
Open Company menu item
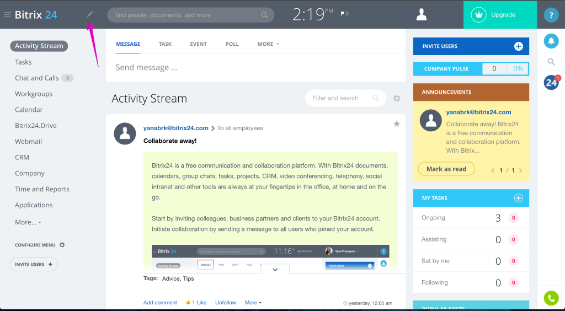(30, 173)
